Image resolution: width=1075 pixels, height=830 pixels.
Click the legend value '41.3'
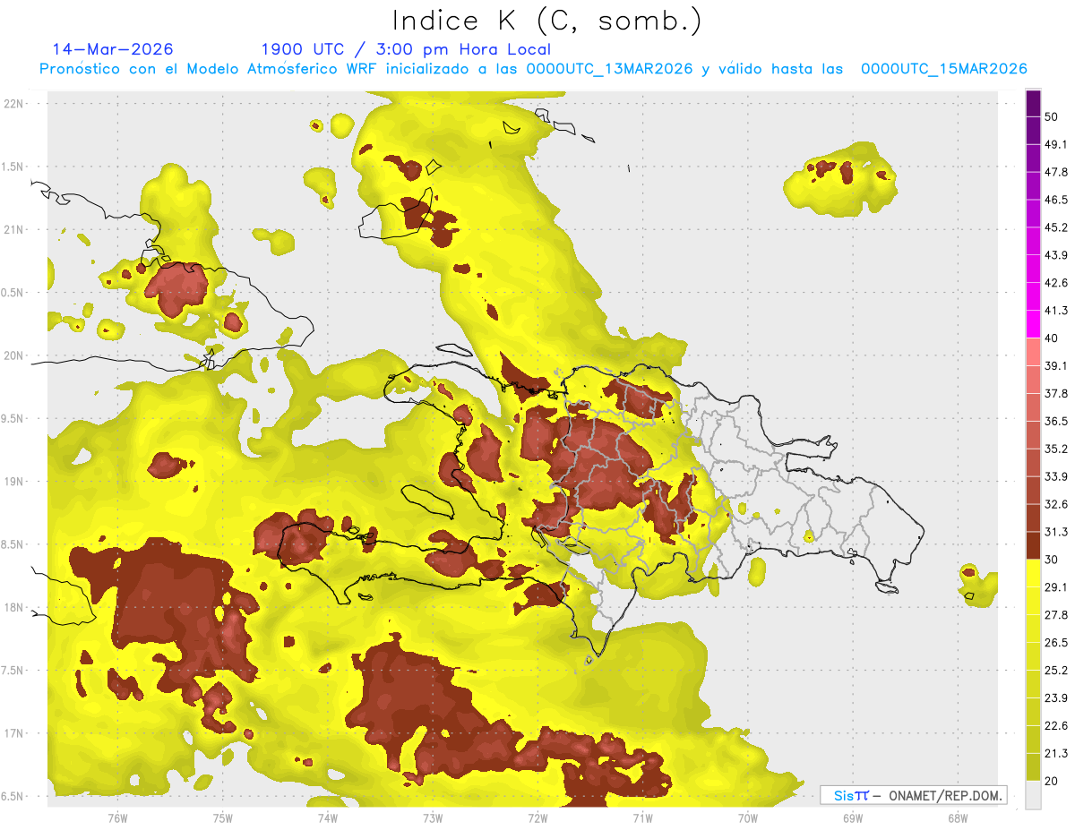(1056, 311)
